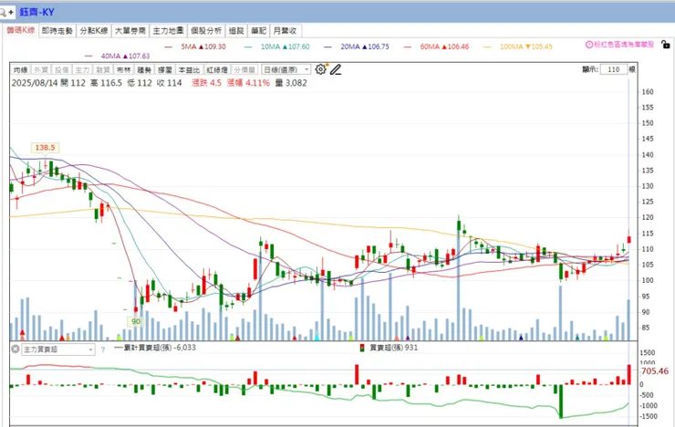Open the 日線(還原) period dropdown
The width and height of the screenshot is (675, 427).
(286, 69)
